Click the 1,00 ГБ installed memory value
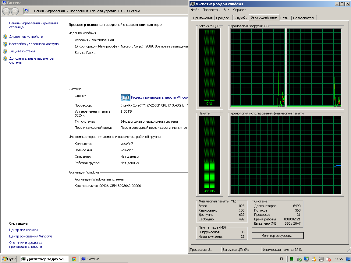This screenshot has height=263, width=351. (126, 111)
